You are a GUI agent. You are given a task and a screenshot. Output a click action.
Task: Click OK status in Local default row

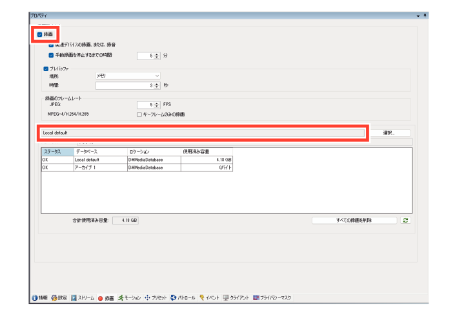57,160
